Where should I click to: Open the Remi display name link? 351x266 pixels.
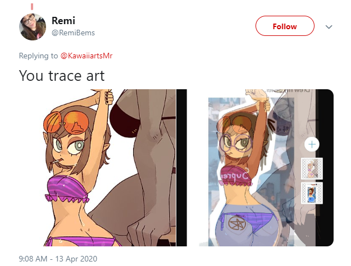click(x=63, y=21)
